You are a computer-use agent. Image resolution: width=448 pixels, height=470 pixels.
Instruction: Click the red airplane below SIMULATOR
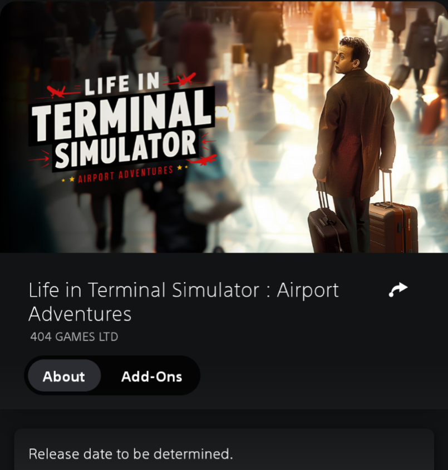pyautogui.click(x=205, y=160)
